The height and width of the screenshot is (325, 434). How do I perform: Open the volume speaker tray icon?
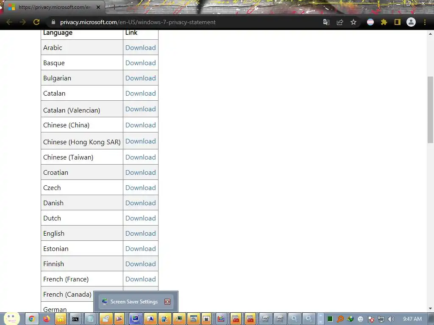tap(391, 319)
